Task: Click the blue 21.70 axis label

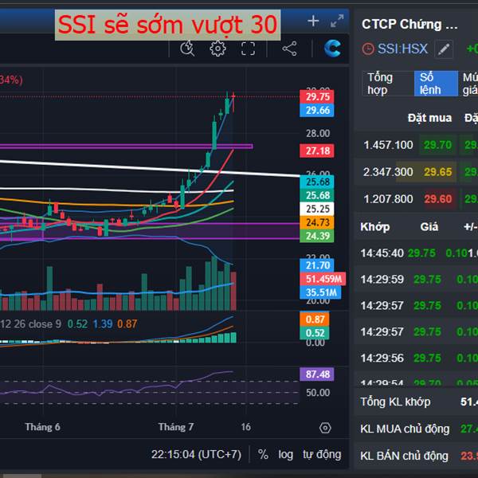Action: click(317, 265)
